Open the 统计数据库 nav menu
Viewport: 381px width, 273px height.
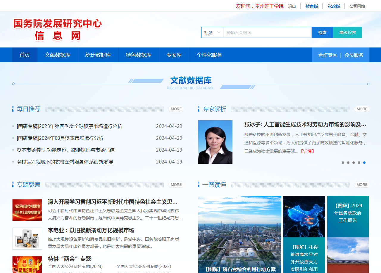coord(98,55)
